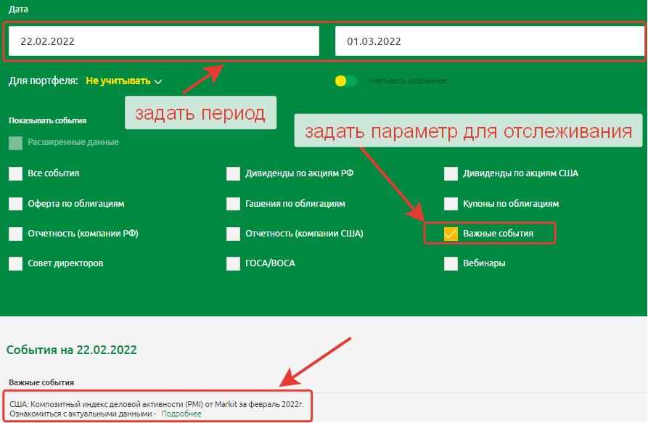648x423 pixels.
Task: Click start date field 22.02.2022
Action: pyautogui.click(x=163, y=41)
